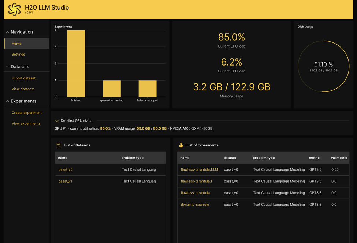
Task: Open the oasst_v0 dataset
Action: click(x=65, y=169)
